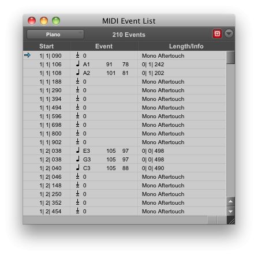Click the Start column header
258x256 pixels.
click(x=47, y=46)
